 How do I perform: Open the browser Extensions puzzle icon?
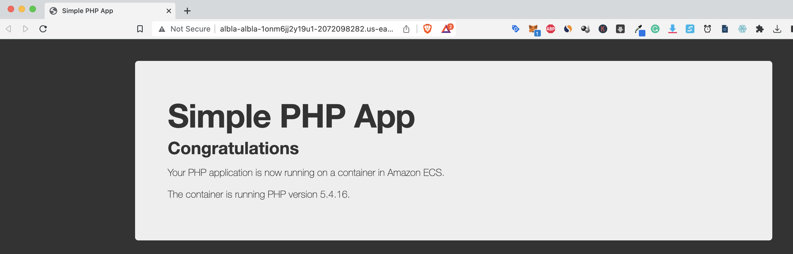click(760, 29)
